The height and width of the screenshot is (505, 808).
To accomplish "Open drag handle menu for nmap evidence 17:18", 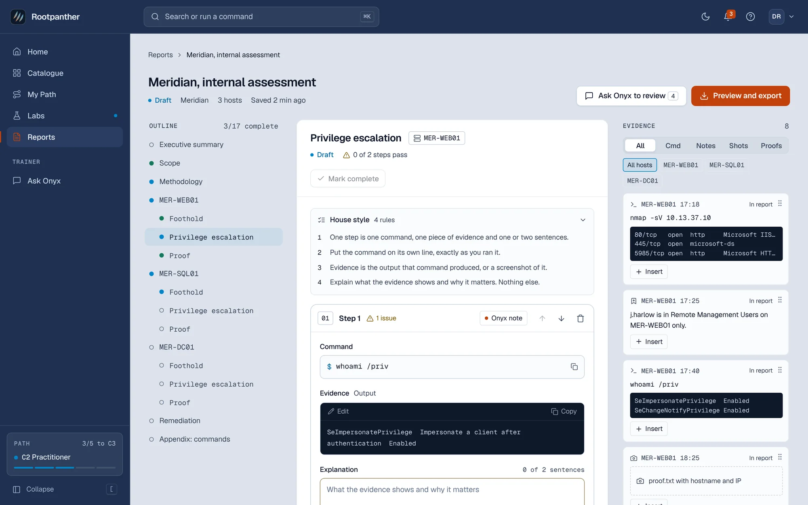I will click(780, 204).
